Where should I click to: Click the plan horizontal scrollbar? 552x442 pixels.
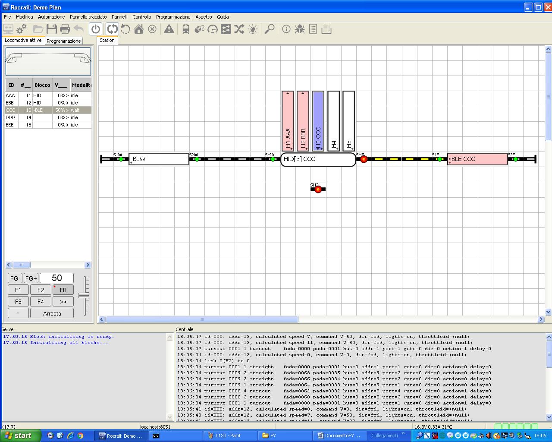tap(202, 319)
